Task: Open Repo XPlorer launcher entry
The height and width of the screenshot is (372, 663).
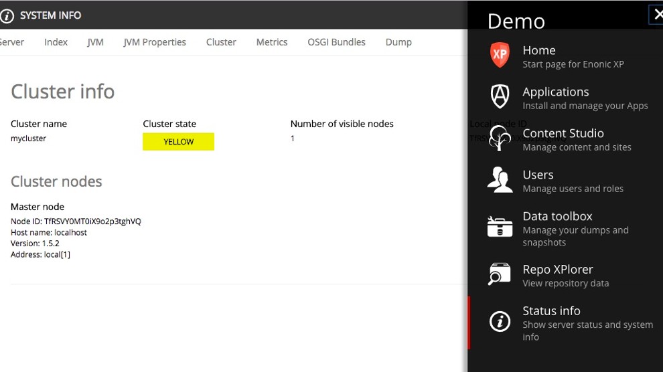Action: tap(565, 274)
